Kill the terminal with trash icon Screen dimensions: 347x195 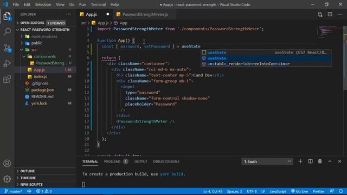click(x=320, y=161)
